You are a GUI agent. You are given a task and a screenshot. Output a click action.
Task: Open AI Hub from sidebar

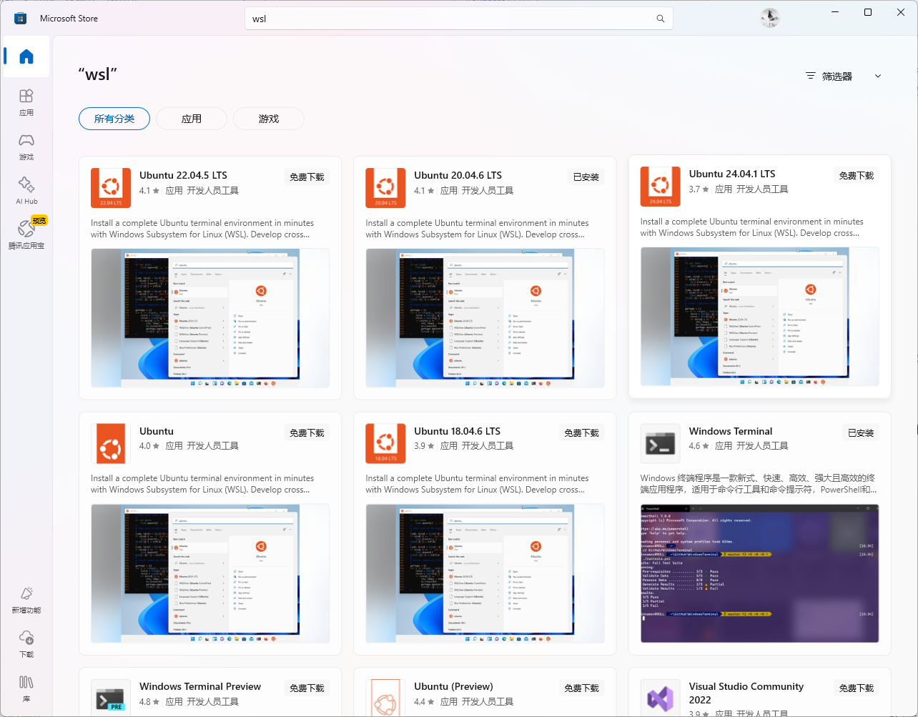click(x=26, y=190)
